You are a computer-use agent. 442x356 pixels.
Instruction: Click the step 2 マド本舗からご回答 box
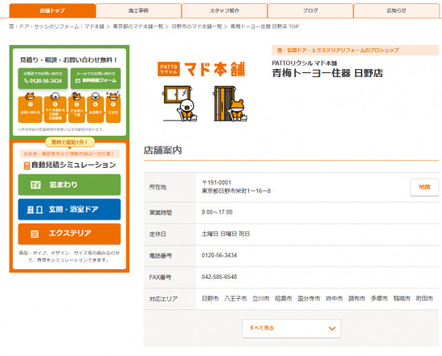(55, 108)
